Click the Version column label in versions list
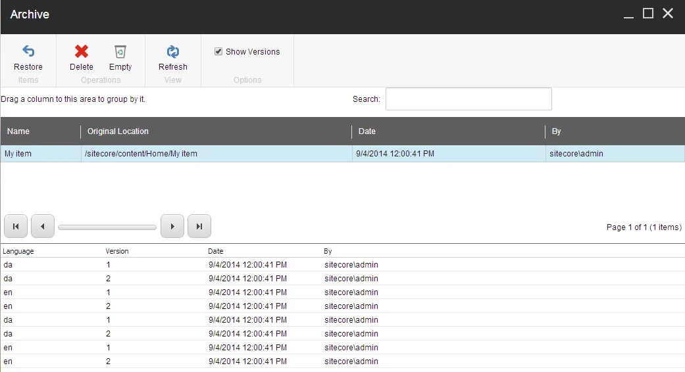Viewport: 685px width, 372px height. pos(117,251)
